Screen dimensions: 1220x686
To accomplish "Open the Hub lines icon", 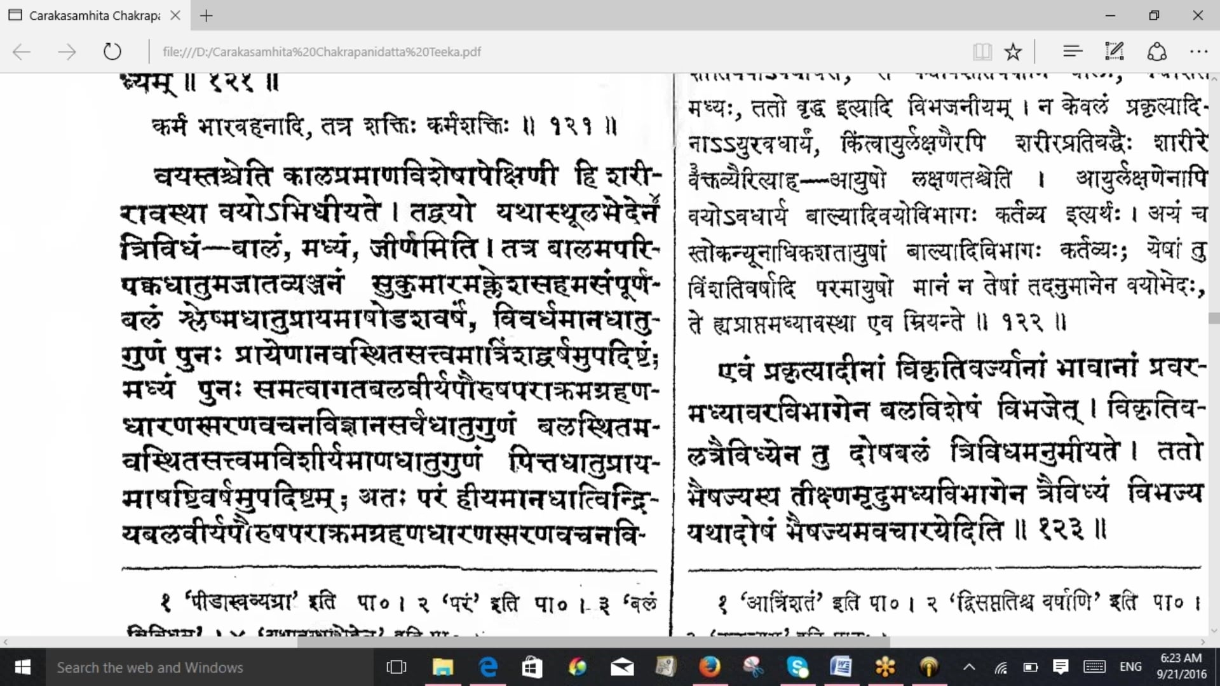I will (1073, 51).
